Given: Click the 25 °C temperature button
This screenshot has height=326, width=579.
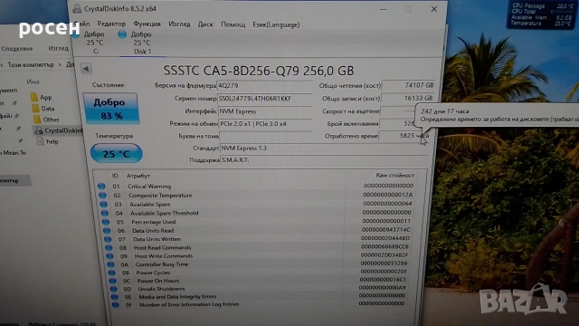Looking at the screenshot, I should pos(117,153).
